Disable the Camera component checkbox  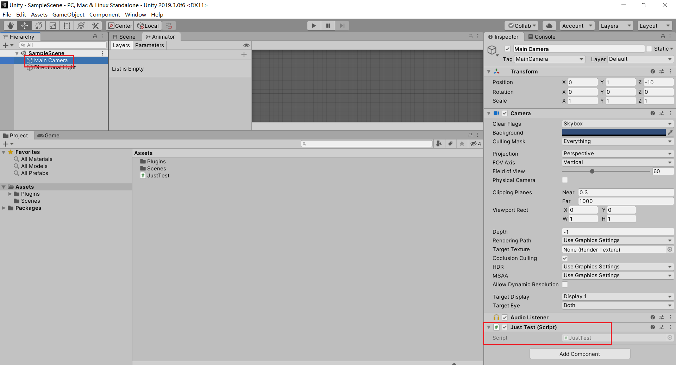[505, 113]
